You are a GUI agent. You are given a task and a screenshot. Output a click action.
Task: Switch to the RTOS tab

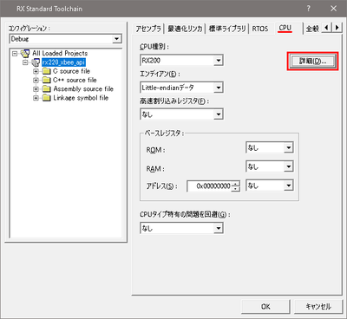pyautogui.click(x=260, y=29)
